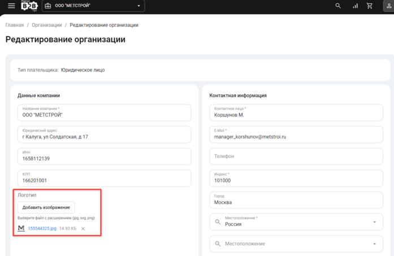Click the Данные компании section heading
The width and height of the screenshot is (394, 256).
point(38,95)
